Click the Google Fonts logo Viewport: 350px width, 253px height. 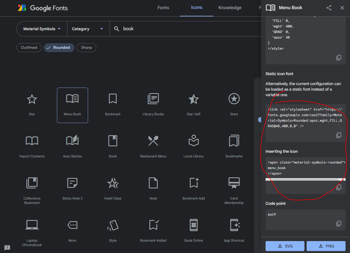click(x=43, y=8)
